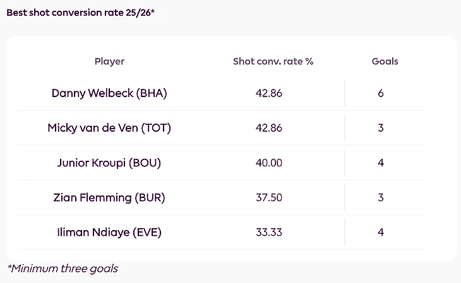Image resolution: width=461 pixels, height=283 pixels.
Task: Click the Player column header
Action: point(109,61)
